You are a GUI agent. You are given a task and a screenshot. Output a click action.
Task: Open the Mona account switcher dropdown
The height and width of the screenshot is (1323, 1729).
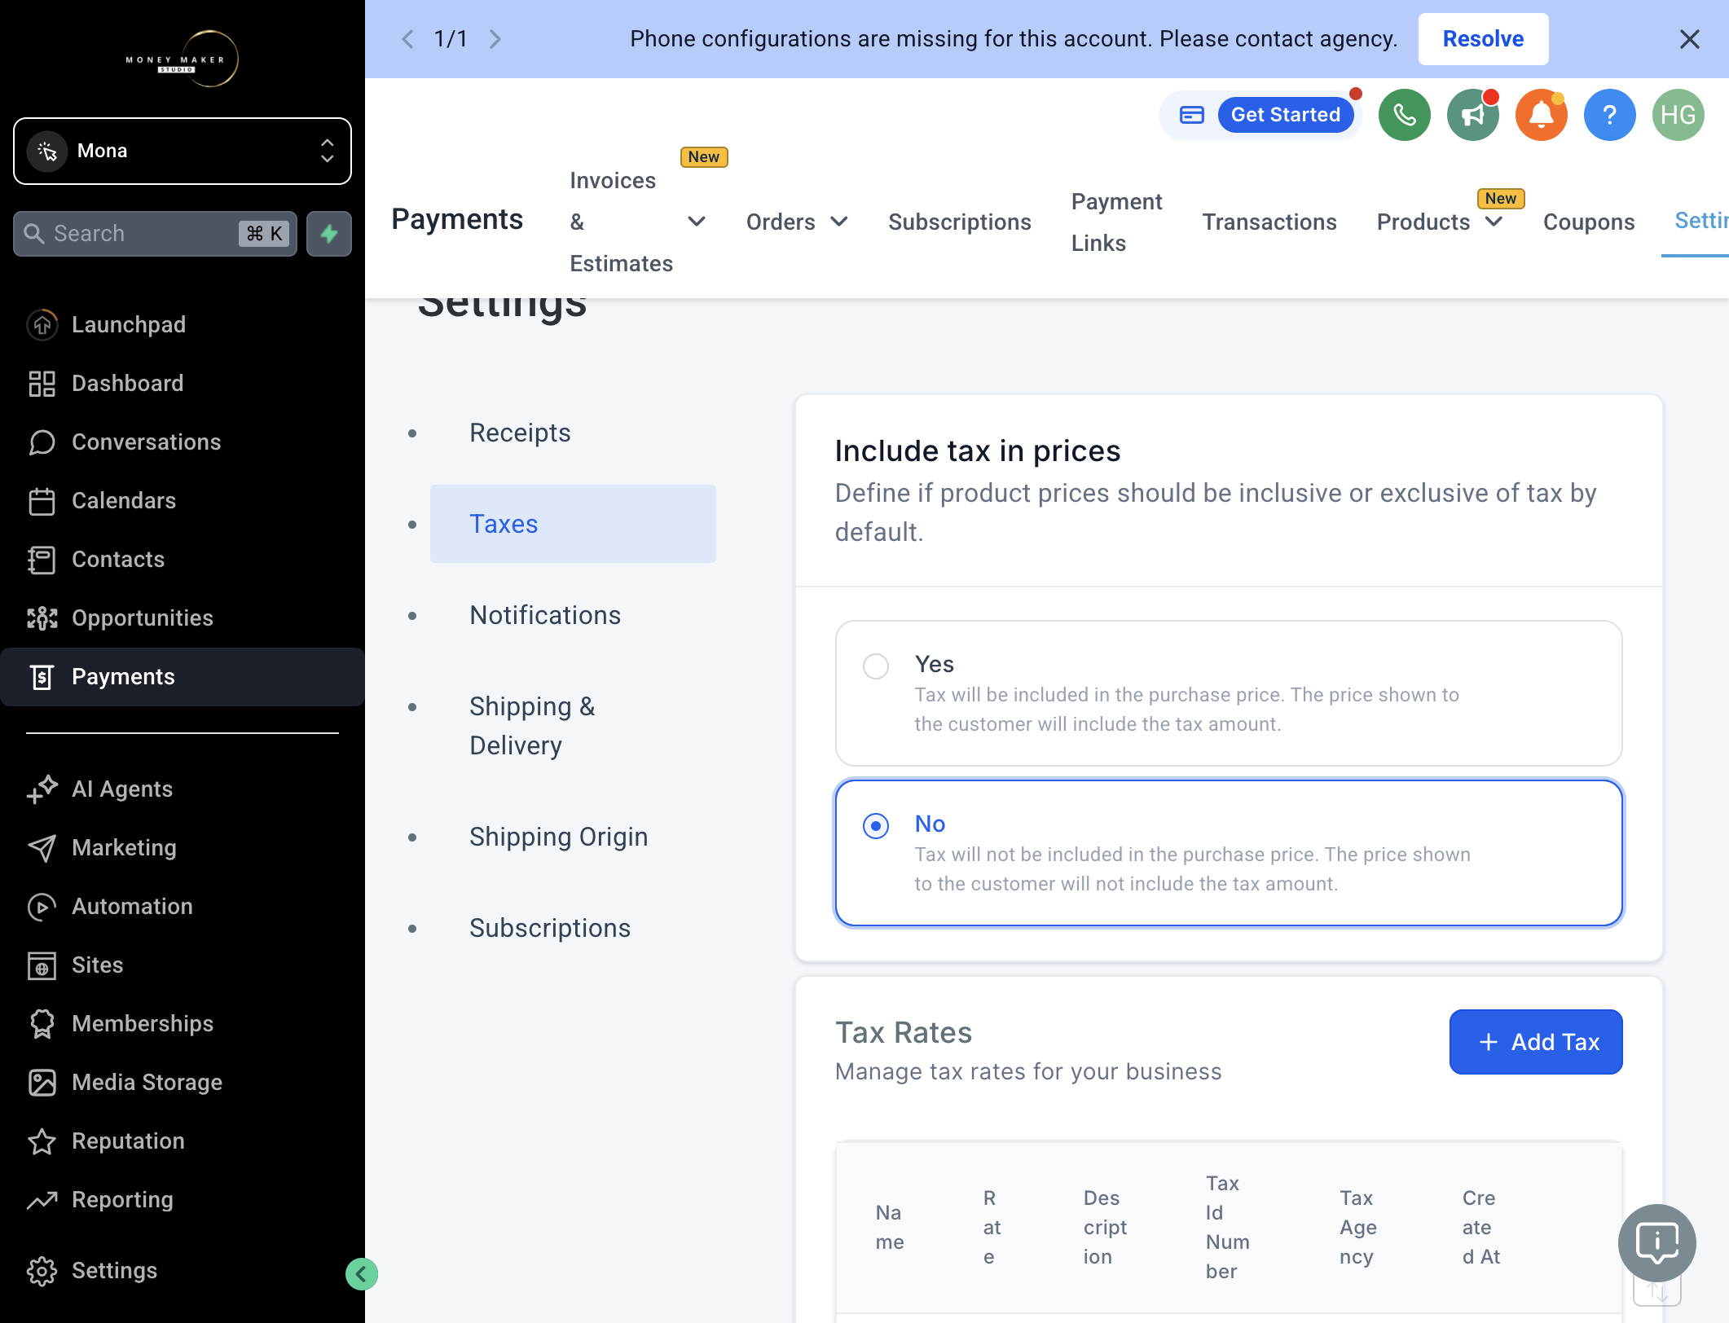(183, 151)
